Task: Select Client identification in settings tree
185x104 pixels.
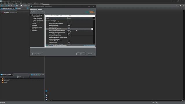Action: pos(38,20)
